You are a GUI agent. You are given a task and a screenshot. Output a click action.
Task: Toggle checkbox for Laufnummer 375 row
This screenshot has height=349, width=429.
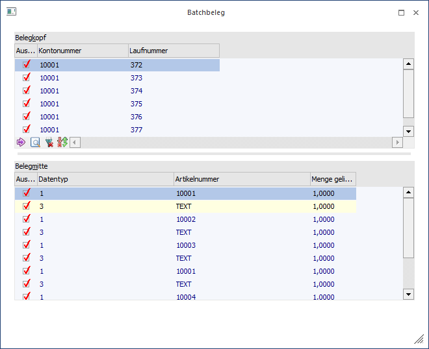pos(27,104)
